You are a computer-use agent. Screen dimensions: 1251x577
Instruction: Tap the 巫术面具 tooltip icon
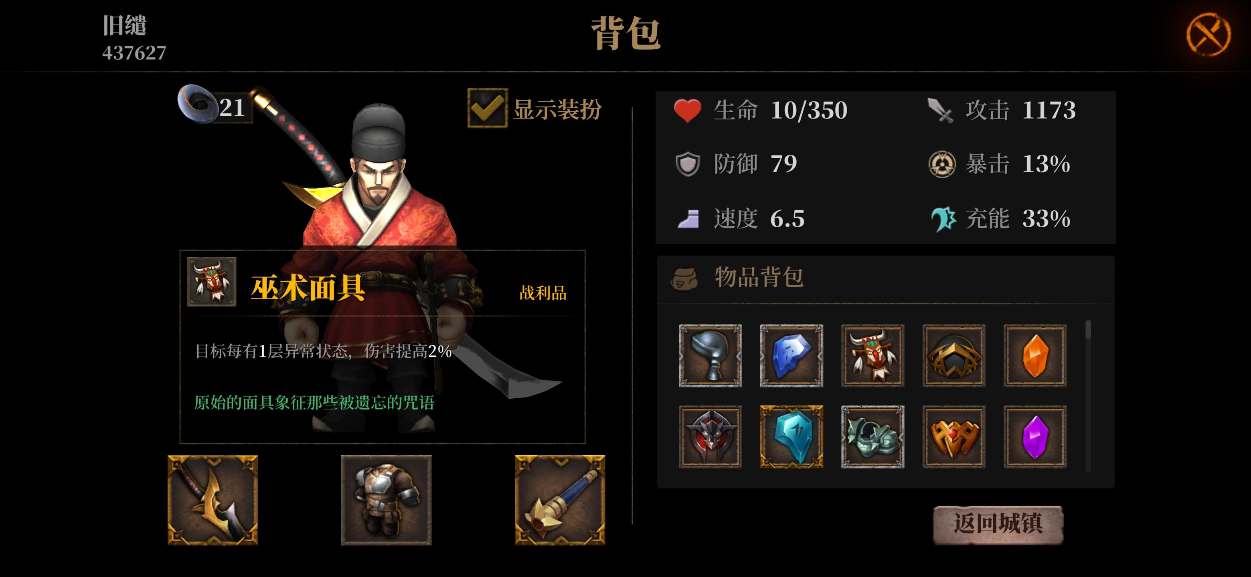(x=212, y=281)
